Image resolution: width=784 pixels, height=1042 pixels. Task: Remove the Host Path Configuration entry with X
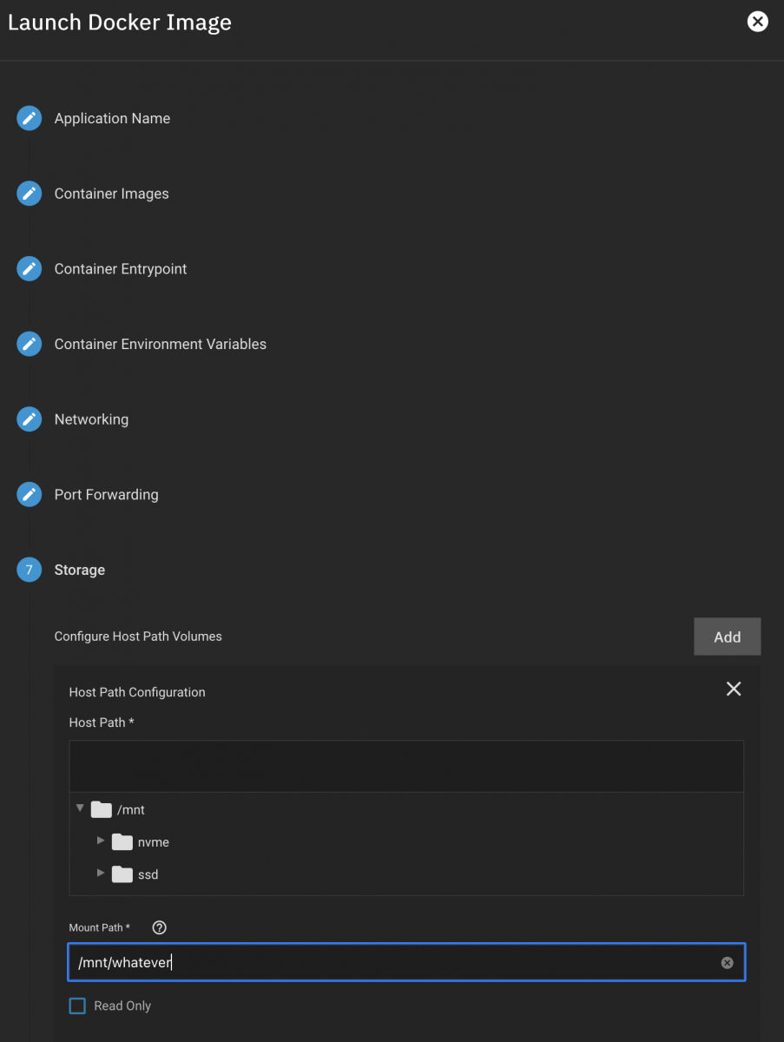click(734, 689)
